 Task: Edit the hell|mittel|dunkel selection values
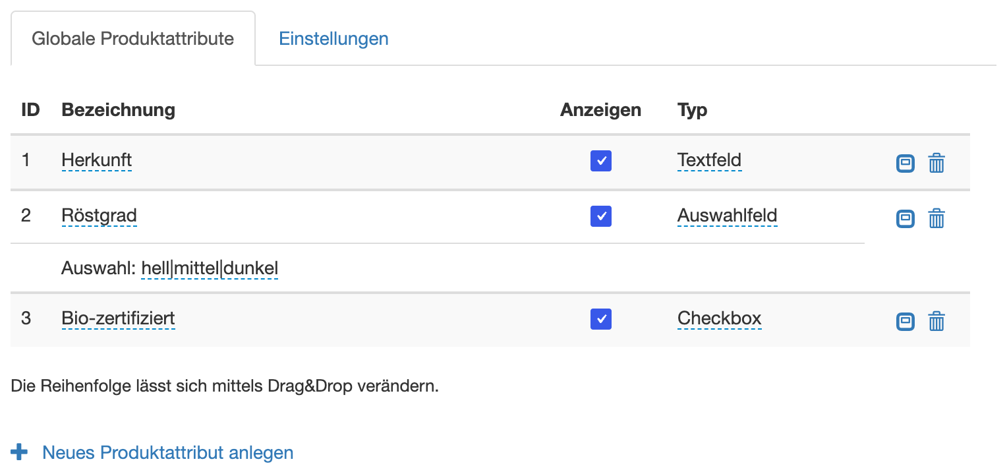(210, 268)
